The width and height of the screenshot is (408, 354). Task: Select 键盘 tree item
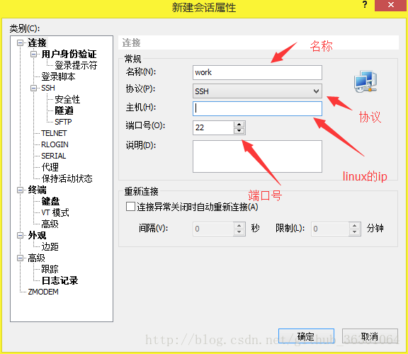pyautogui.click(x=50, y=201)
